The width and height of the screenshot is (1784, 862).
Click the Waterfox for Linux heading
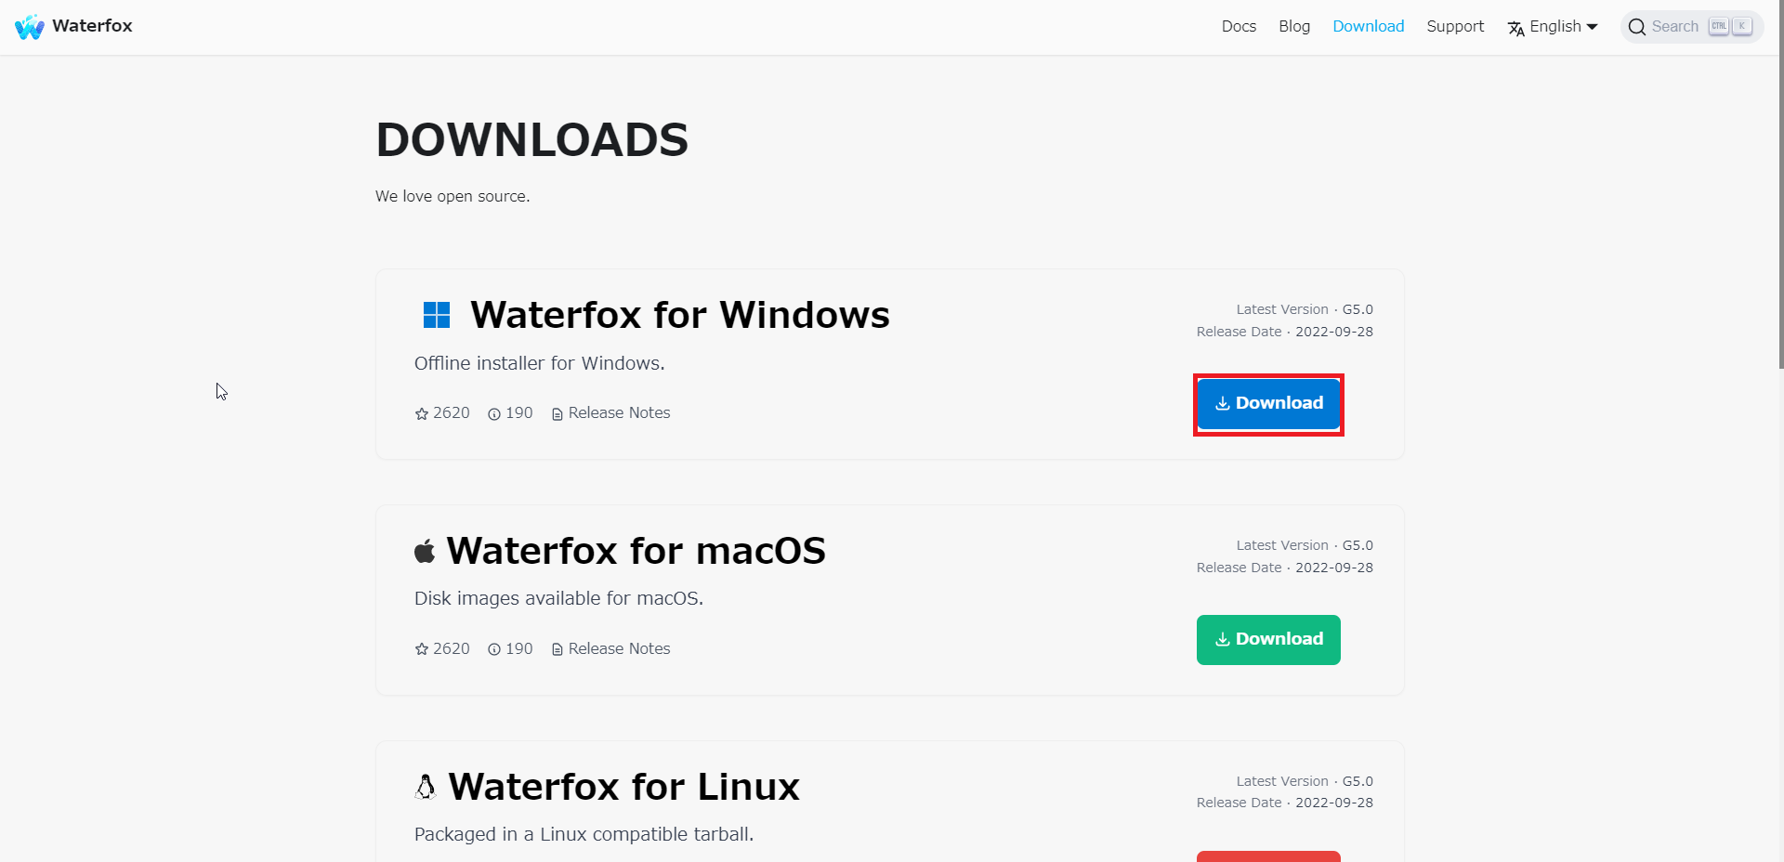tap(624, 787)
